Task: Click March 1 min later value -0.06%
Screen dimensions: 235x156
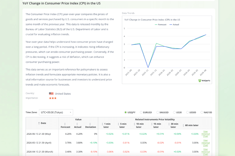Action: click(x=110, y=152)
